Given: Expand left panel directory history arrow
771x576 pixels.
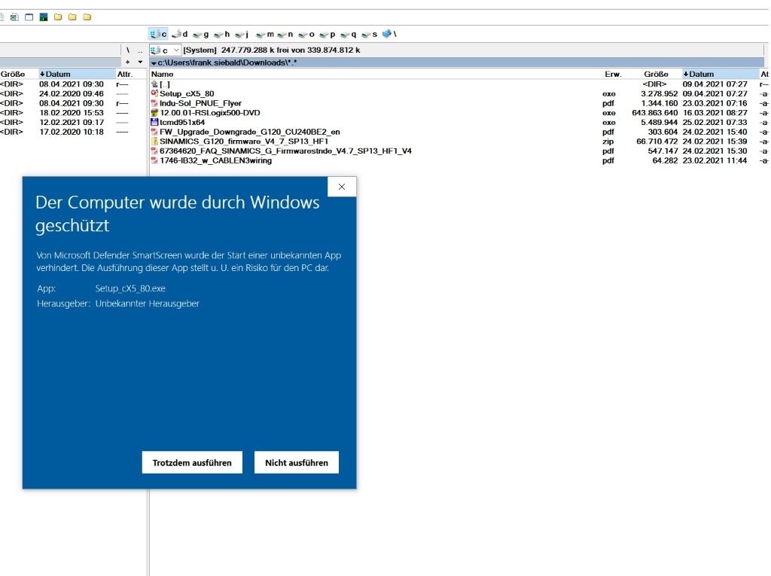Looking at the screenshot, I should click(139, 62).
